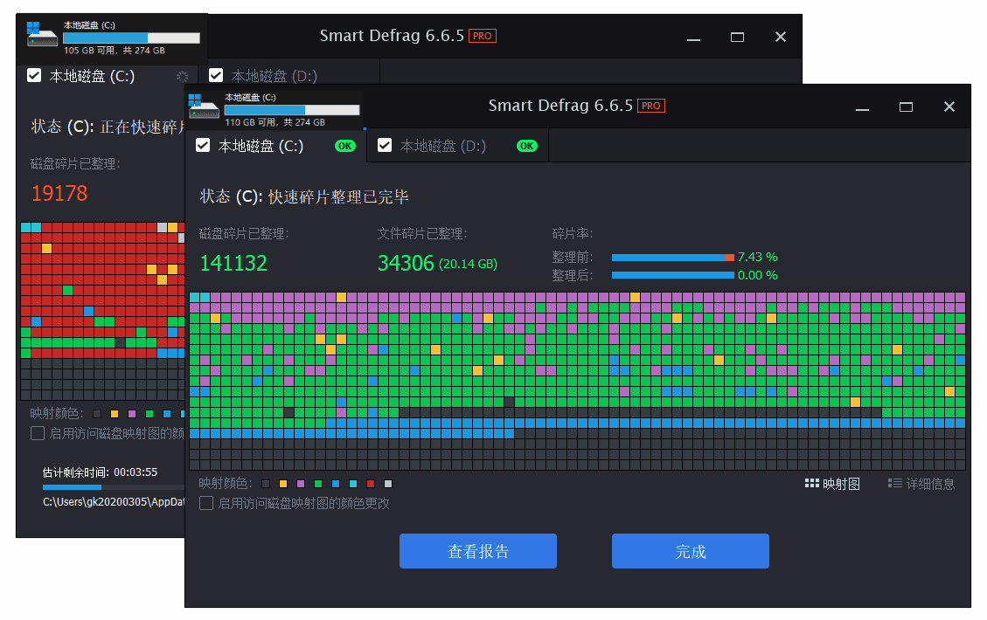This screenshot has width=987, height=620.
Task: Enable 启用访问磁盘映射图的颜色更改 in front window
Action: (205, 503)
